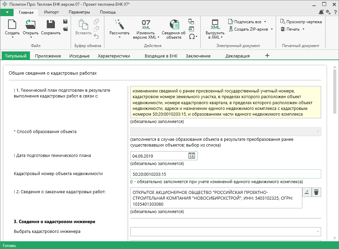Click the Рассчитать magic wand icon
The height and width of the screenshot is (249, 339).
(x=119, y=25)
